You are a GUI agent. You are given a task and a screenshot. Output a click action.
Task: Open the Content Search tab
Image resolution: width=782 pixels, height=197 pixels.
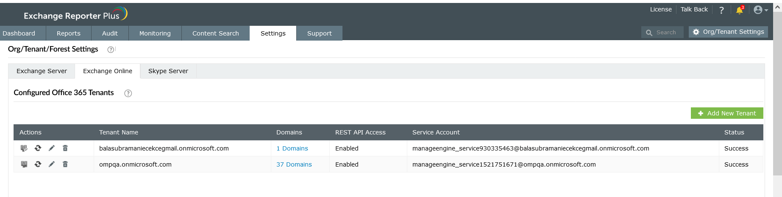(x=215, y=33)
